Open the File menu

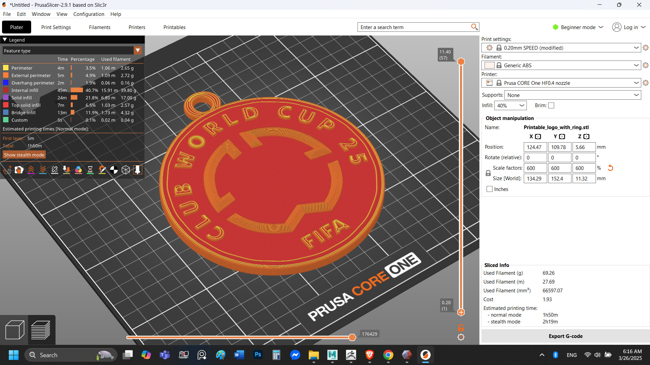[7, 14]
